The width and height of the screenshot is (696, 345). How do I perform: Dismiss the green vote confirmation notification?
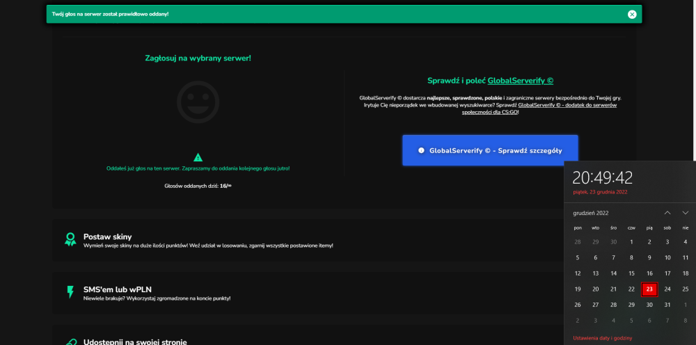(x=632, y=14)
